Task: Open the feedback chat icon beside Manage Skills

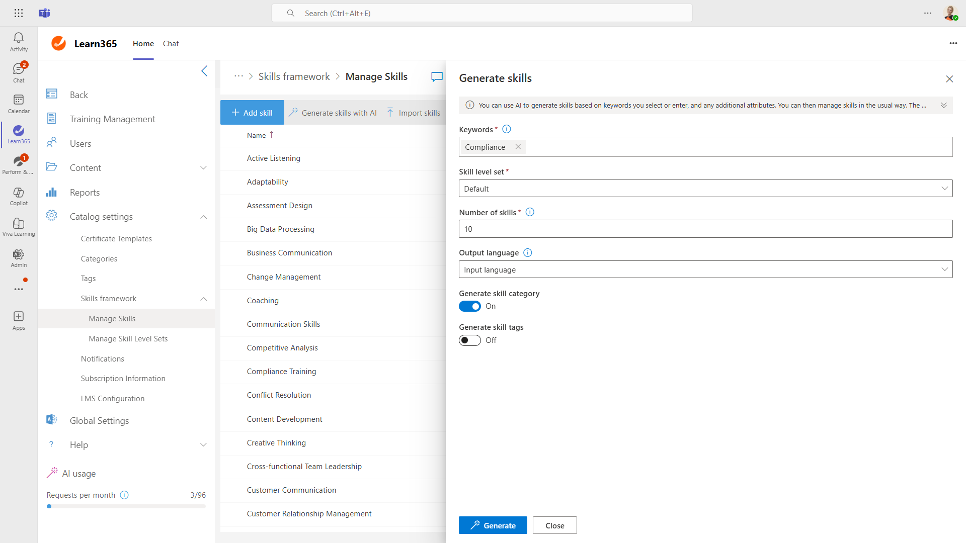Action: pyautogui.click(x=437, y=76)
